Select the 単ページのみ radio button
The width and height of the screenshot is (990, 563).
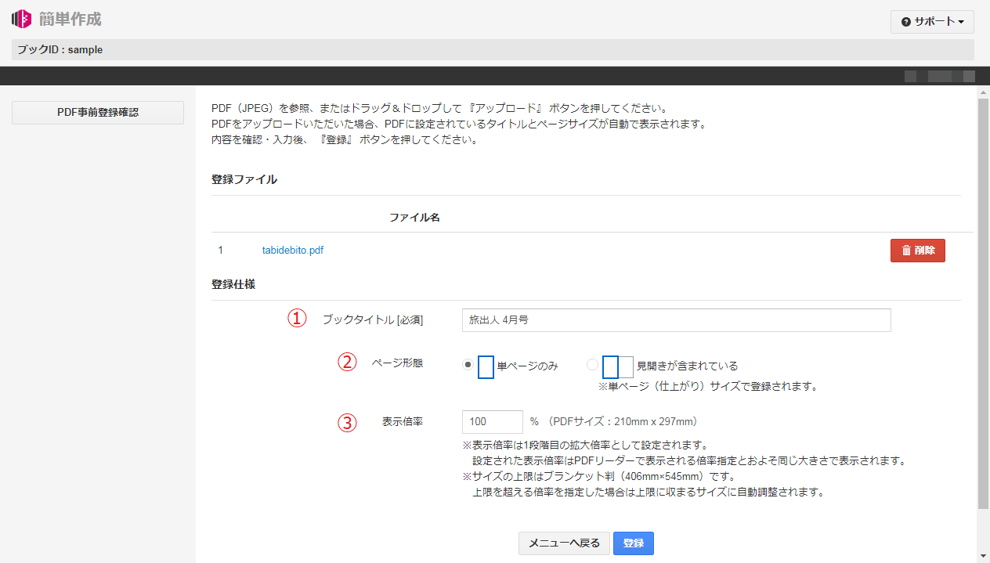click(468, 365)
